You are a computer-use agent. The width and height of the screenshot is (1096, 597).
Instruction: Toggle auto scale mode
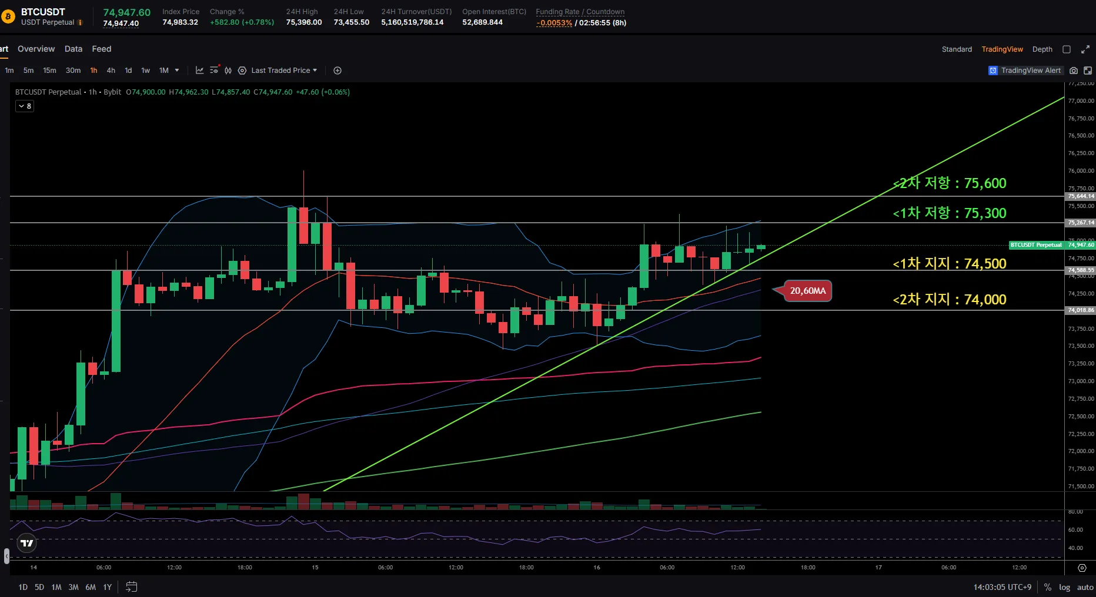click(x=1085, y=587)
